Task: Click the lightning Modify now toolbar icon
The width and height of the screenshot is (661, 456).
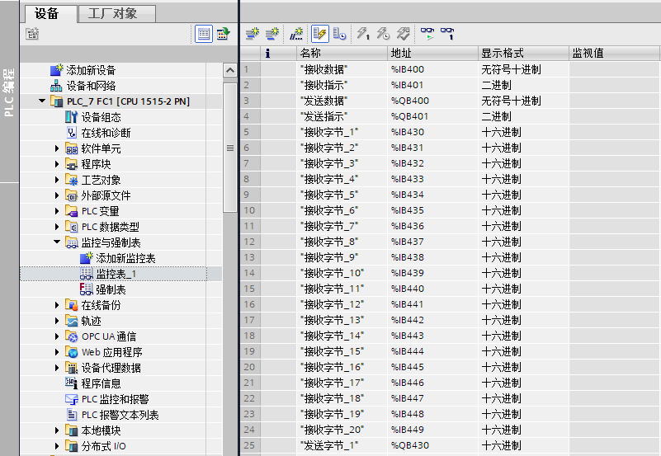Action: tap(362, 34)
